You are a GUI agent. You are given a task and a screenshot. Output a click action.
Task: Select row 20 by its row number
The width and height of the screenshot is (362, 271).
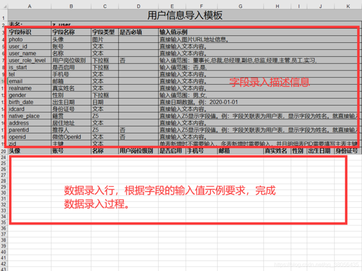point(4,151)
